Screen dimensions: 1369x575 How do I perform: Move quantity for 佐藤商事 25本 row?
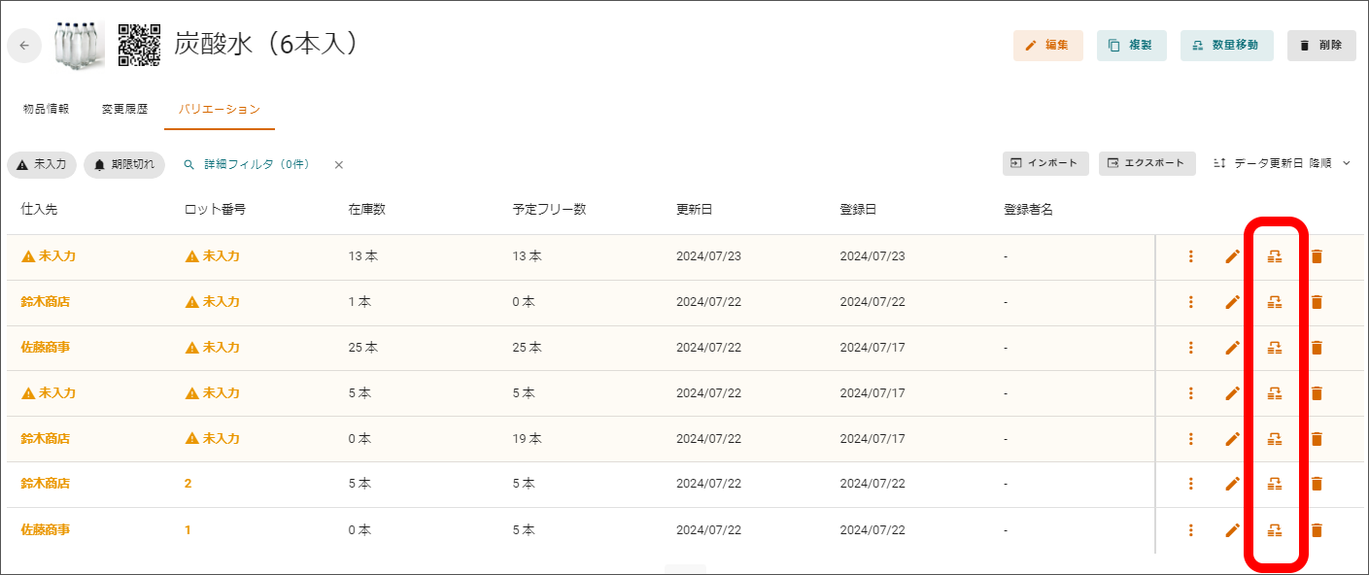point(1275,348)
